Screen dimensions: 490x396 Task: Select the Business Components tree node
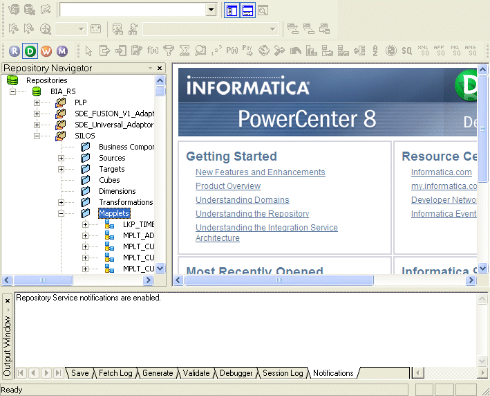(x=126, y=147)
